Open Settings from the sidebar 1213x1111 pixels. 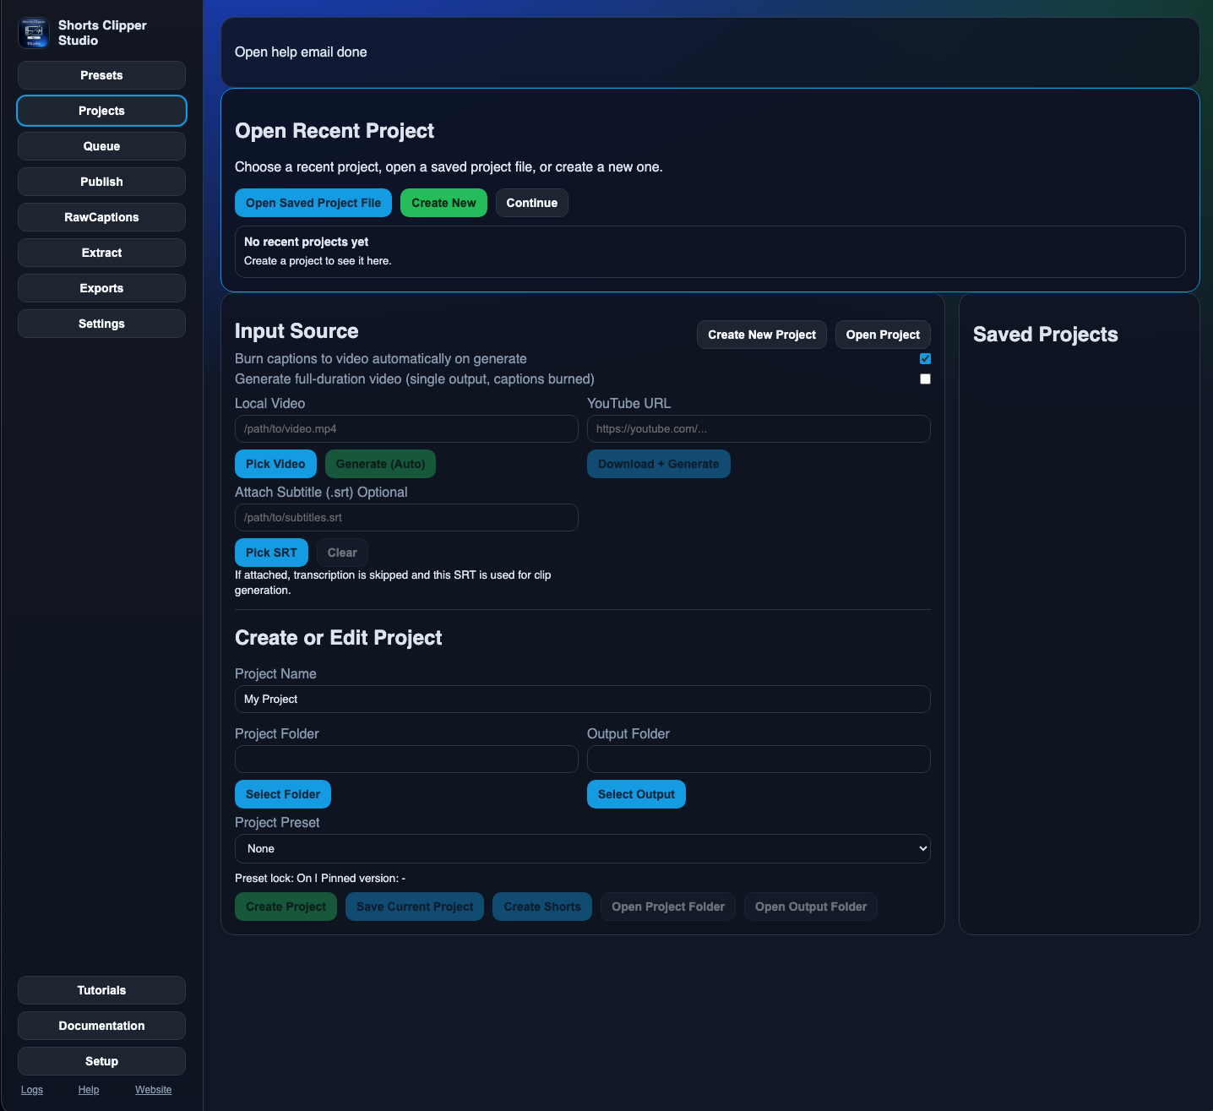tap(101, 324)
